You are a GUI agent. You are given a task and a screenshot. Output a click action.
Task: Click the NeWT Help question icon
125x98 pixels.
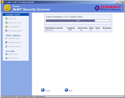tap(6, 54)
